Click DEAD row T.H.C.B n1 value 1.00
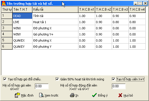Viewport: 149px width, 101px height. pos(87,16)
